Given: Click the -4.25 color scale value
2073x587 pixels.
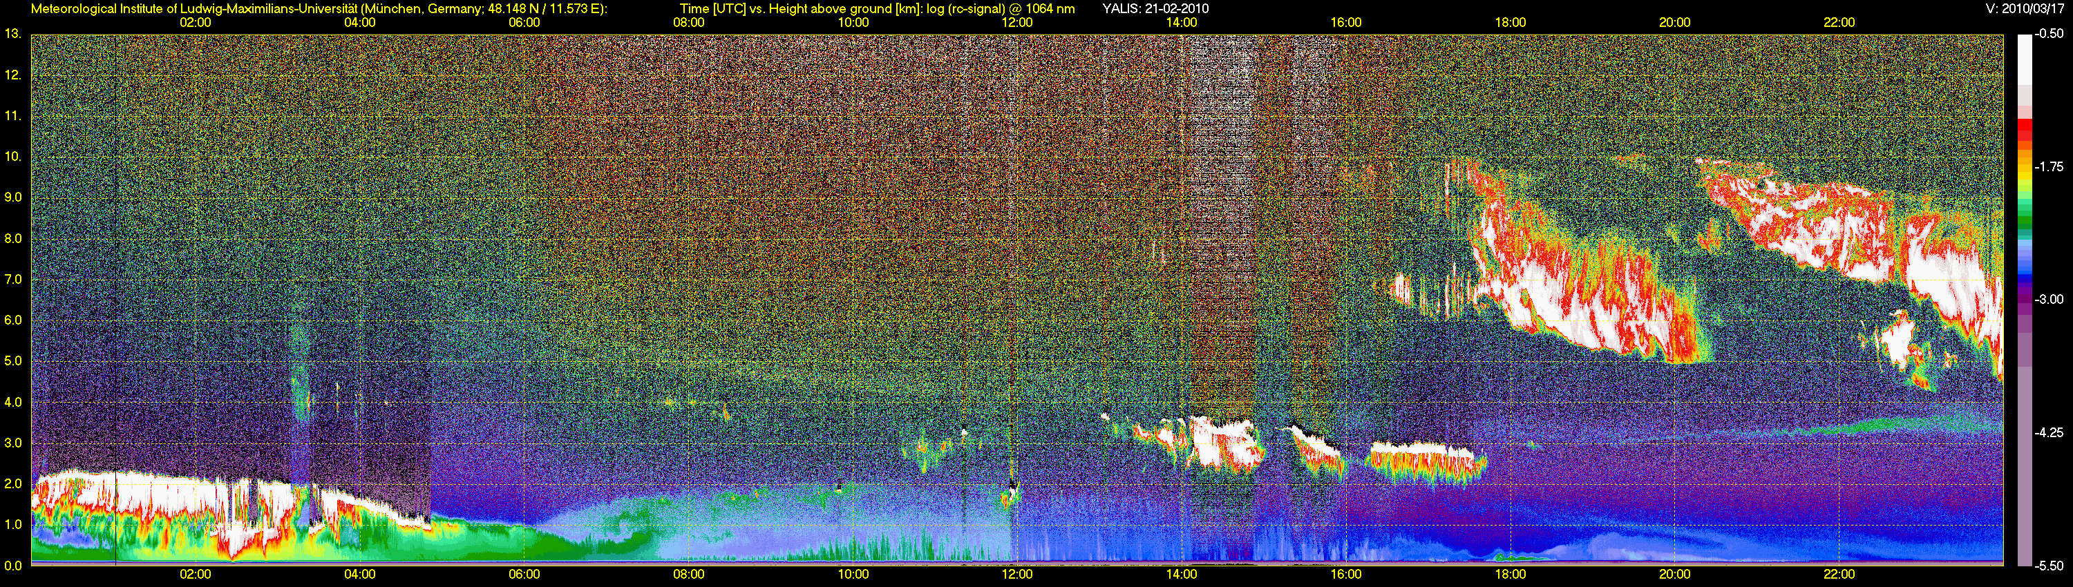Looking at the screenshot, I should (x=2050, y=432).
